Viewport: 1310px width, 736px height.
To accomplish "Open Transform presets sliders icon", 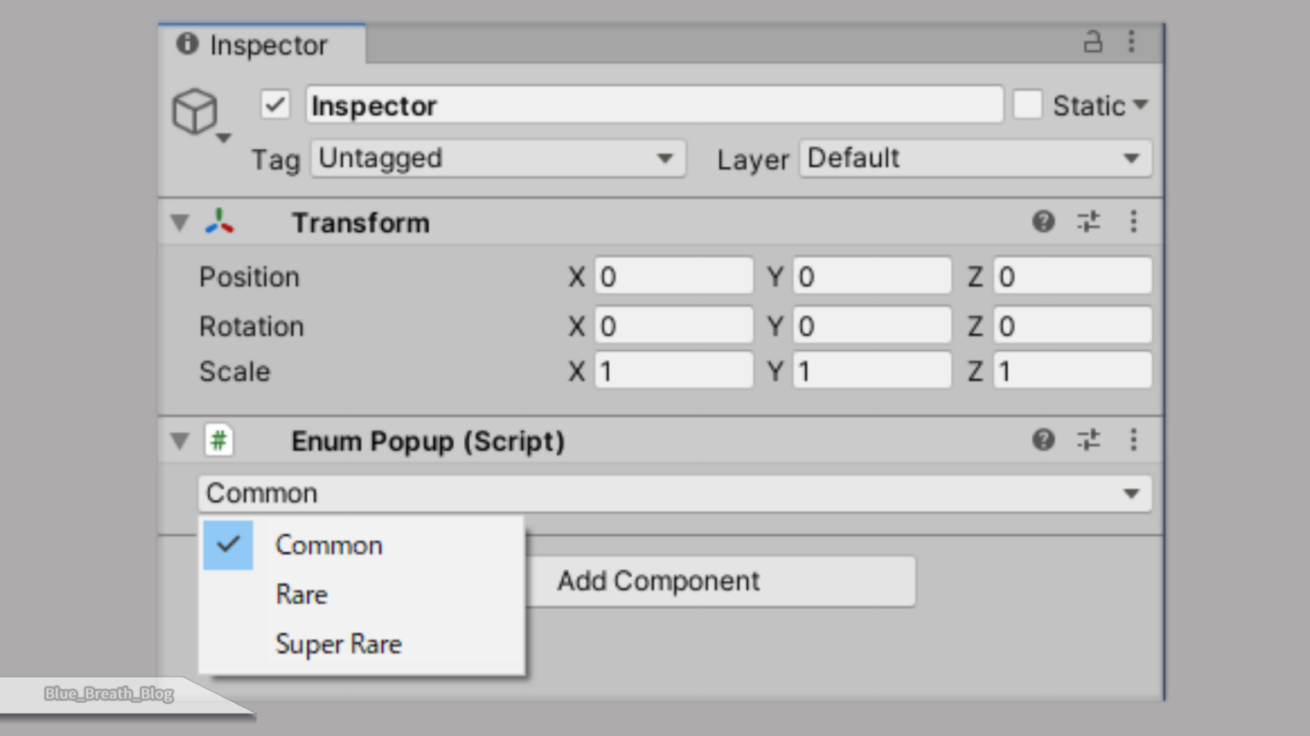I will 1088,222.
